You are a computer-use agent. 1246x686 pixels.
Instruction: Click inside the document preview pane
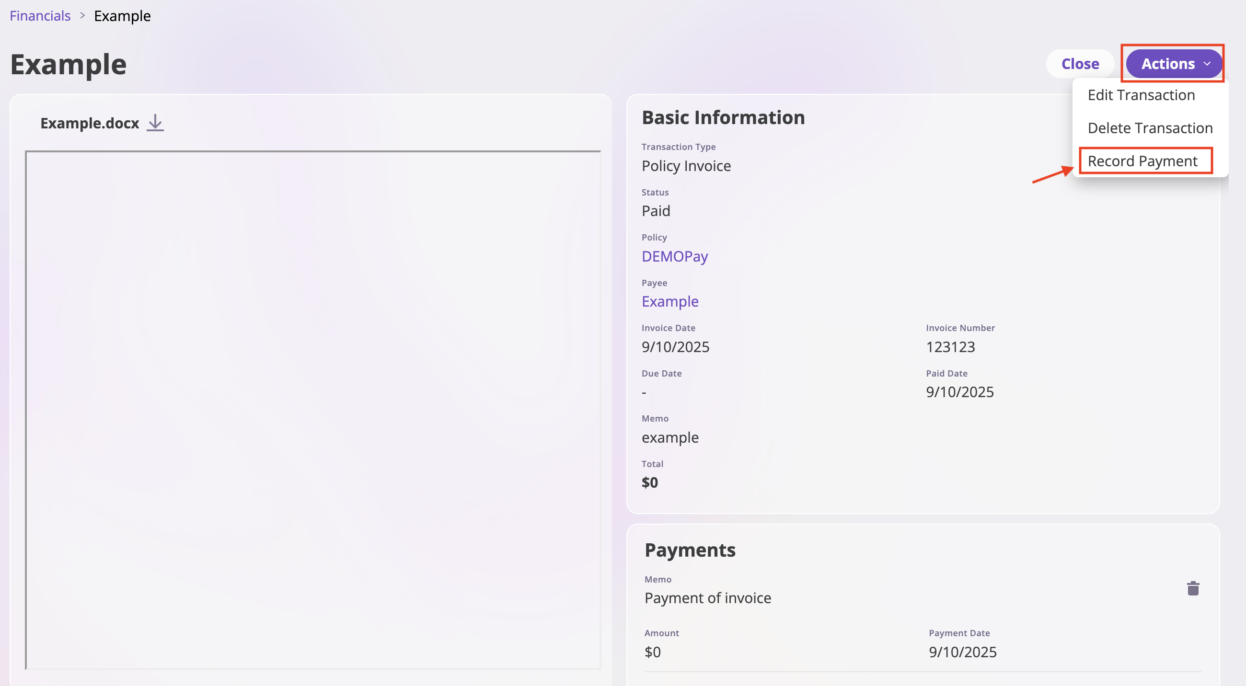312,411
